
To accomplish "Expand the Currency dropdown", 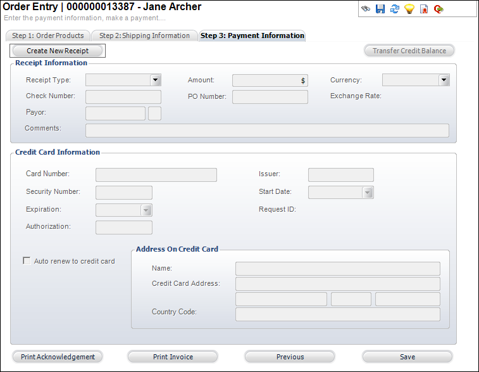I will [444, 80].
